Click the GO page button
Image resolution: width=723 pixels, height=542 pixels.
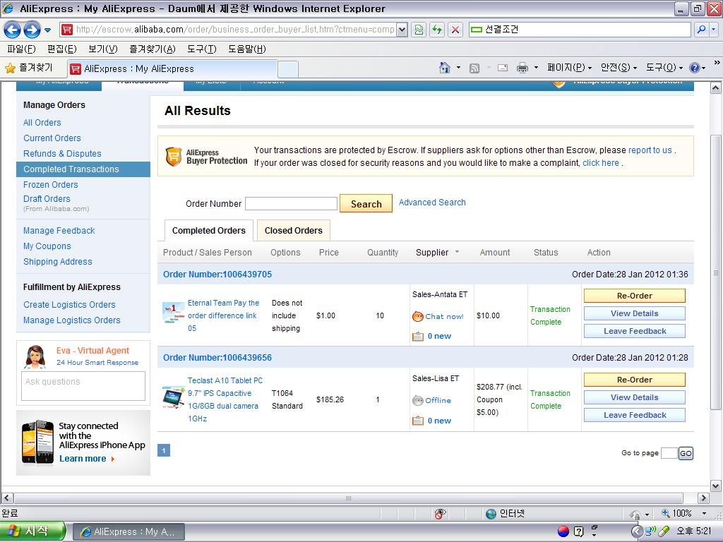pyautogui.click(x=686, y=454)
